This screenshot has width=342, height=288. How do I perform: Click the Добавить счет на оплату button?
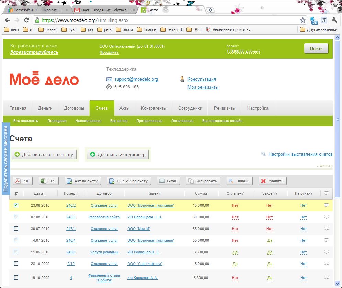pyautogui.click(x=44, y=155)
